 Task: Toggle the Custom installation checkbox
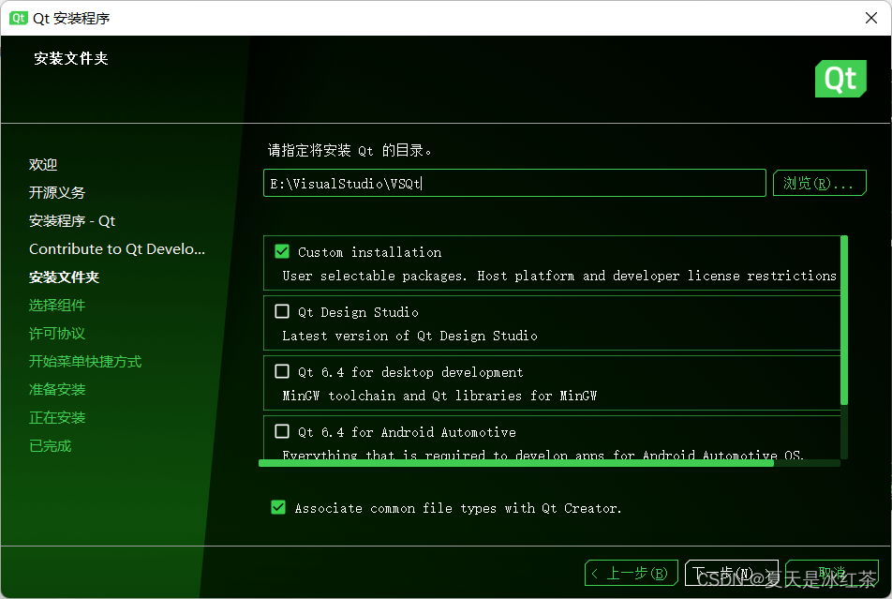coord(282,251)
